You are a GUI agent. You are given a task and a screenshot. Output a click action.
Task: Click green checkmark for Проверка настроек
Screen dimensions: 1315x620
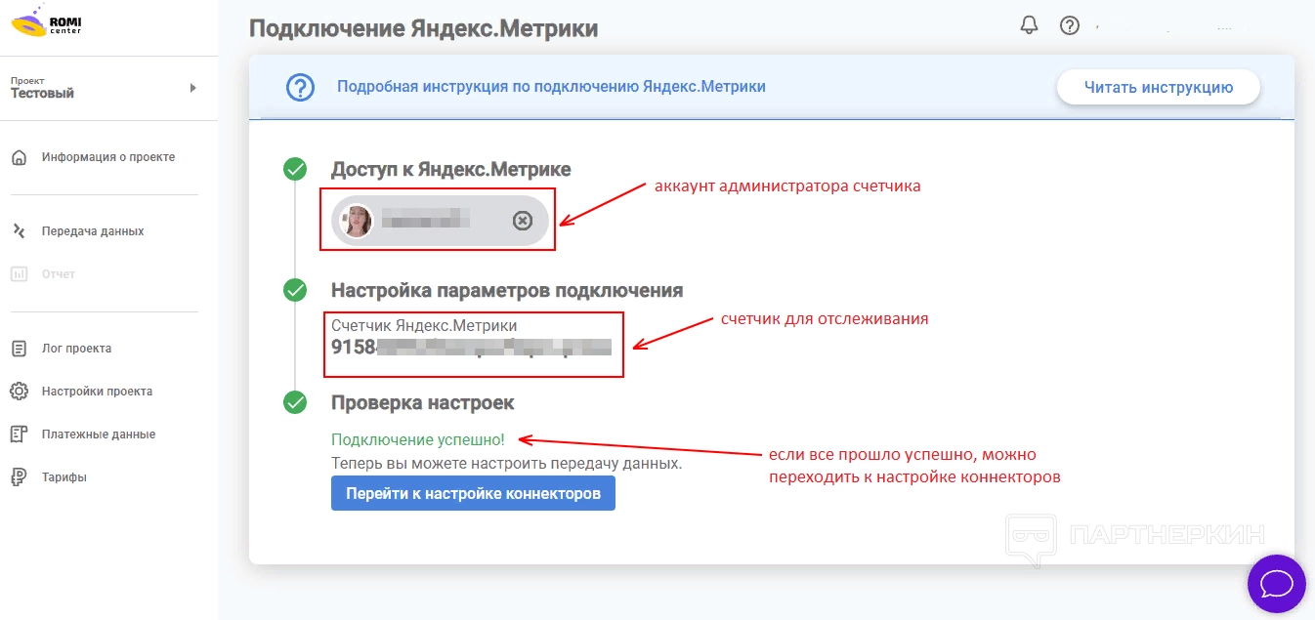295,402
